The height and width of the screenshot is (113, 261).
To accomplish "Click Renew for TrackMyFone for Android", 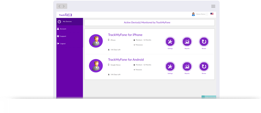I will click(x=204, y=67).
